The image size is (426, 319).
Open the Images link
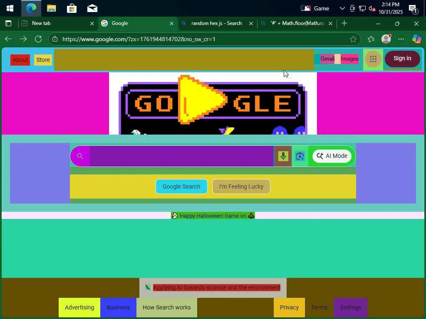tap(349, 59)
